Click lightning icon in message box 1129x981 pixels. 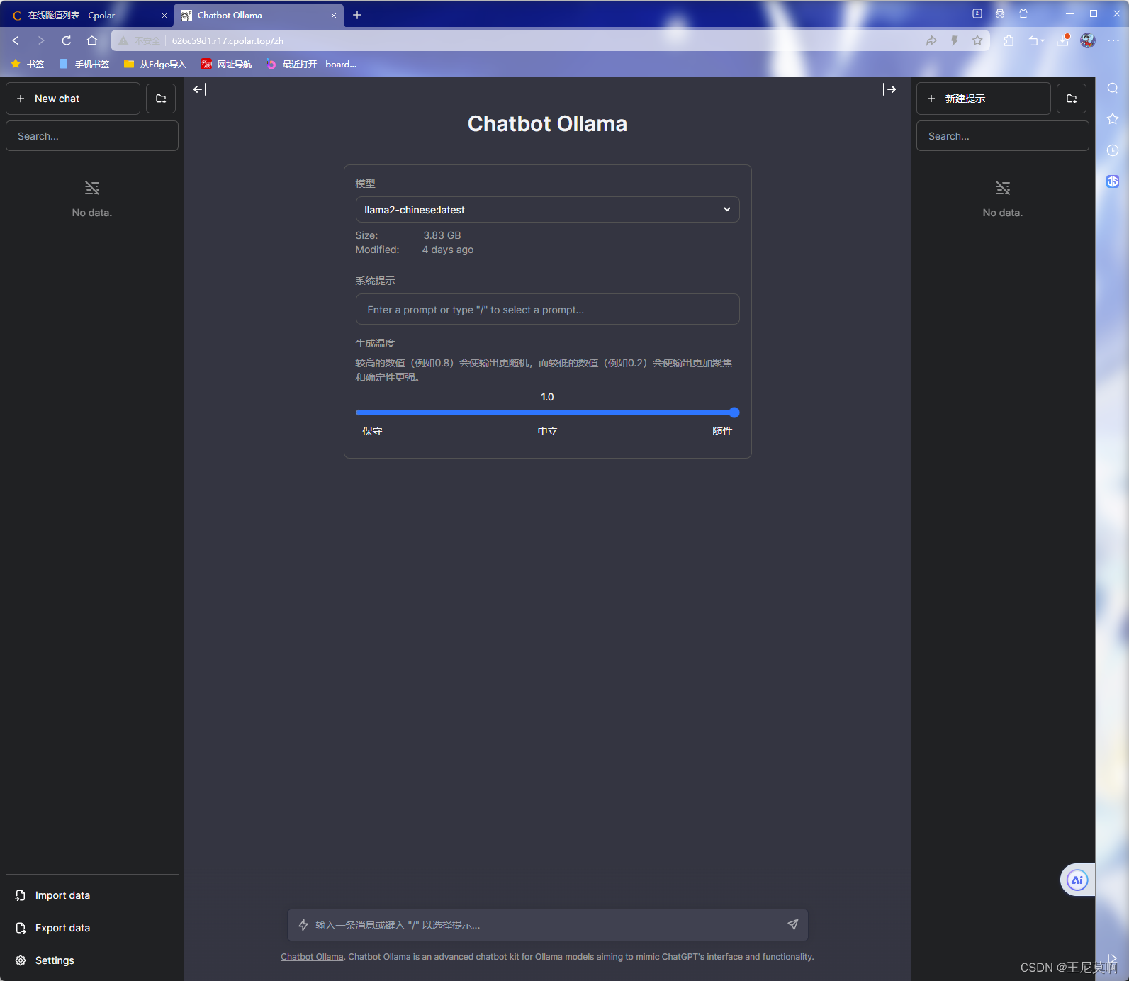(303, 925)
